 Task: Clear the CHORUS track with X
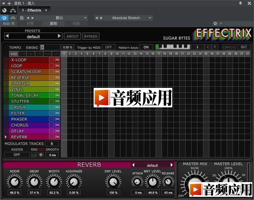point(51,125)
